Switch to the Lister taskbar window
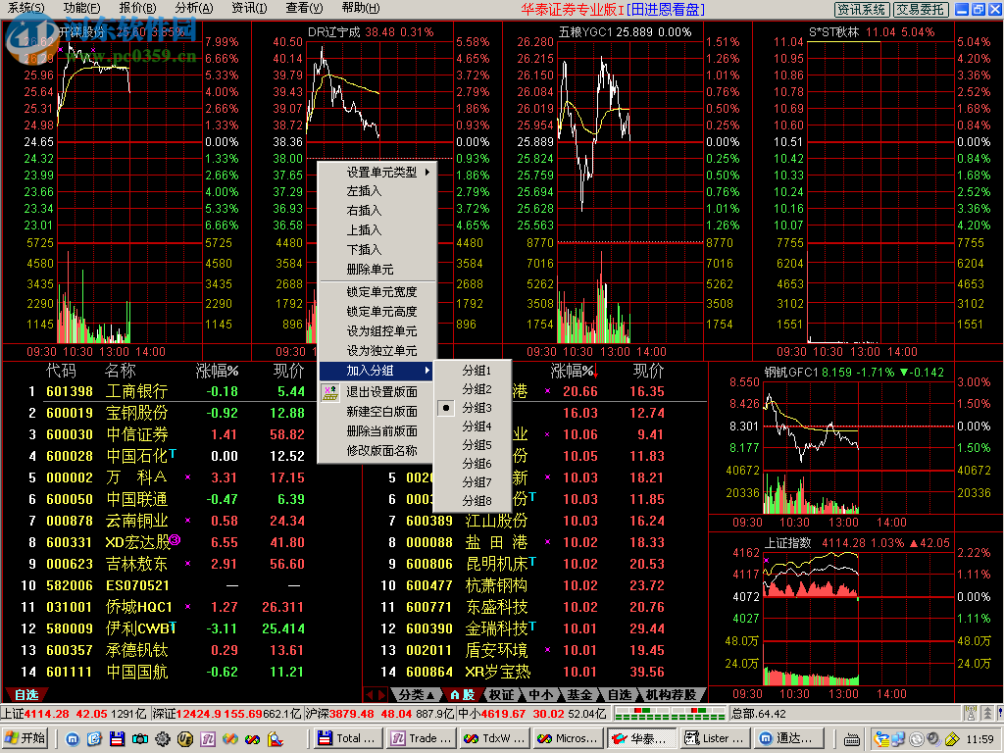Image resolution: width=1004 pixels, height=753 pixels. pos(714,738)
